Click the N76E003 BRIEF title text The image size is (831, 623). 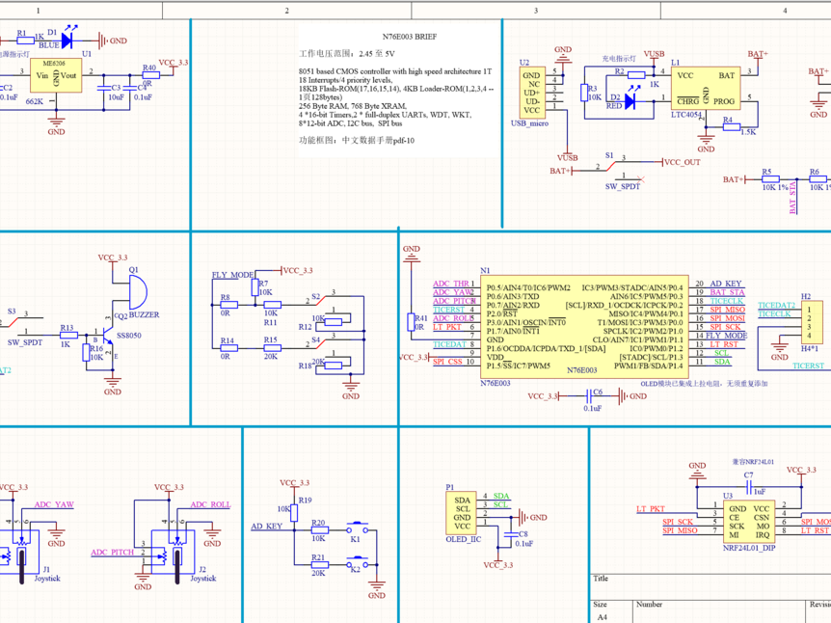[410, 37]
